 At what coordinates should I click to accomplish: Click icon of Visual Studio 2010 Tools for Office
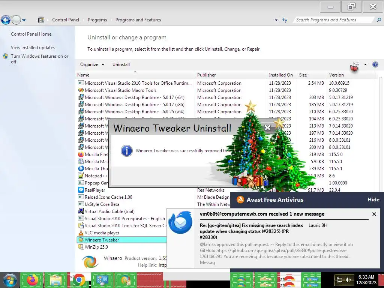tap(81, 83)
